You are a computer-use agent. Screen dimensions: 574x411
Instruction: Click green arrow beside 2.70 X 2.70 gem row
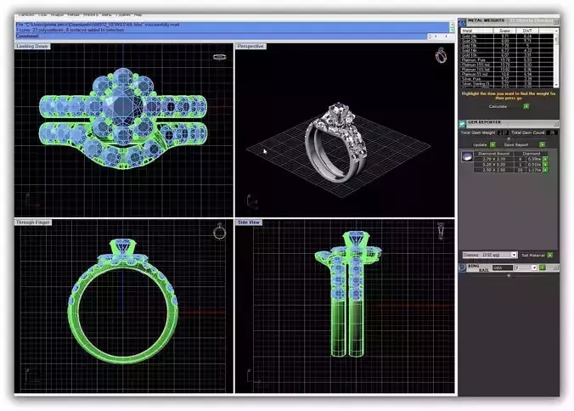pos(545,159)
